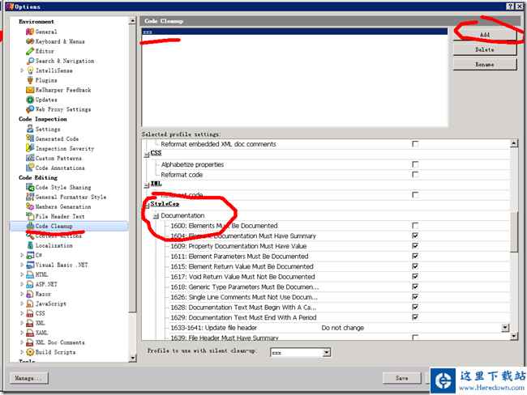The image size is (527, 395).
Task: Open the Code Cleanup broom icon
Action: [30, 226]
